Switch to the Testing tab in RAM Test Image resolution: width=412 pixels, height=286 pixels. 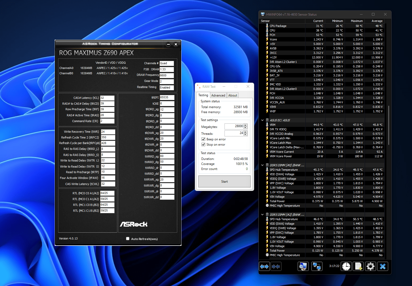click(203, 95)
